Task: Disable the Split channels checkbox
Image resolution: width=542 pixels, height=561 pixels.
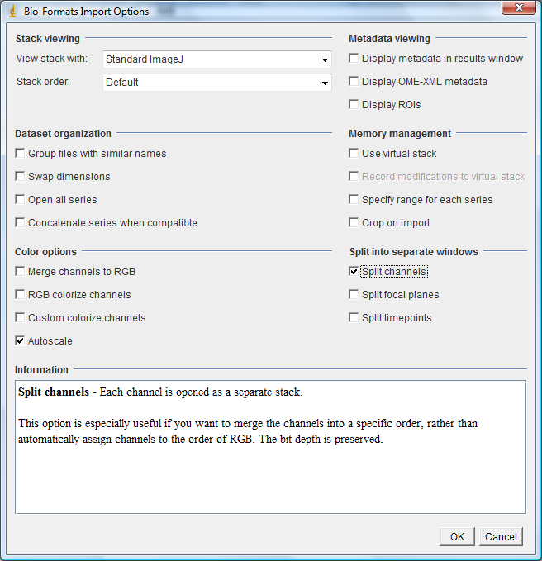Action: click(x=354, y=272)
